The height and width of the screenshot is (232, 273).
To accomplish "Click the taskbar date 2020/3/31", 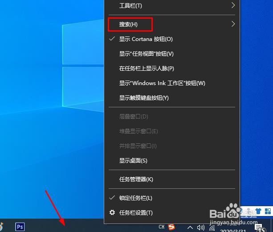I will coord(233,230).
